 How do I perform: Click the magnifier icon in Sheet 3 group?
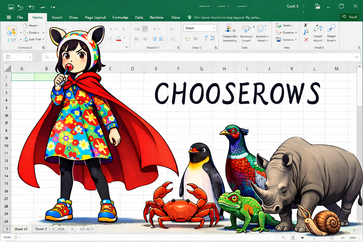point(331,28)
